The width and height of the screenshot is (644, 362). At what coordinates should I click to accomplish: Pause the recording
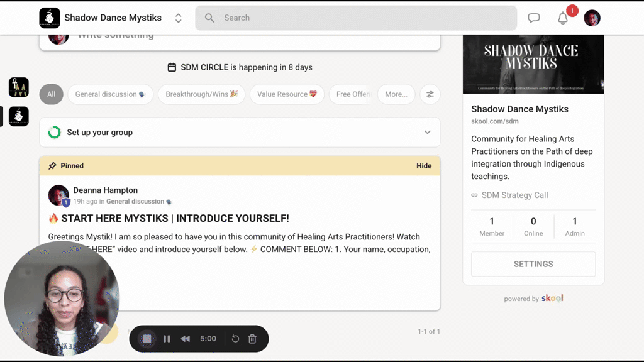pos(167,339)
